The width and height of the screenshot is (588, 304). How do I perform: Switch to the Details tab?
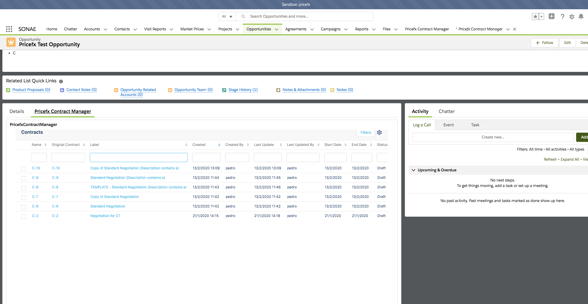(x=16, y=111)
